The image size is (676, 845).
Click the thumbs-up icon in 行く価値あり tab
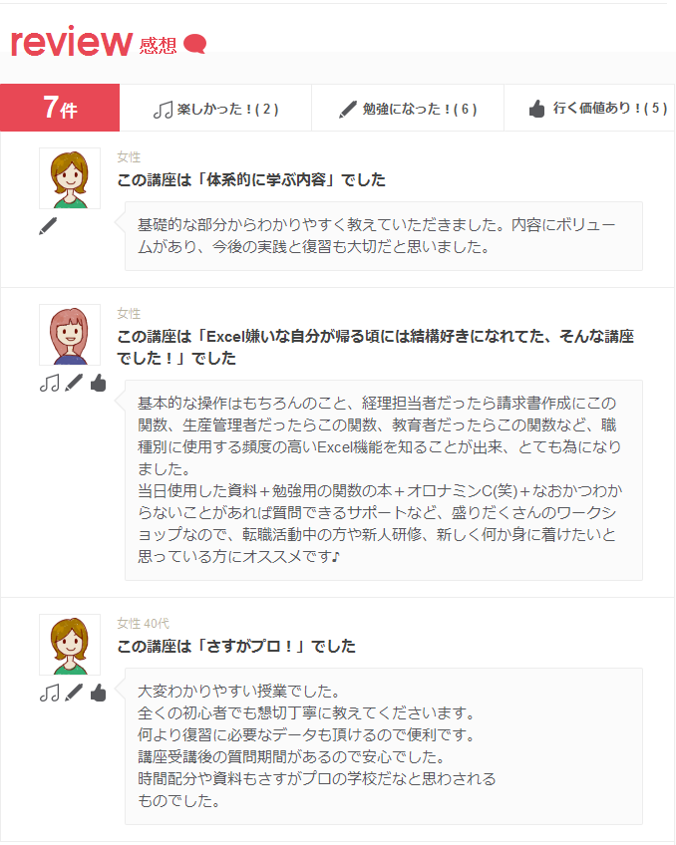click(537, 109)
